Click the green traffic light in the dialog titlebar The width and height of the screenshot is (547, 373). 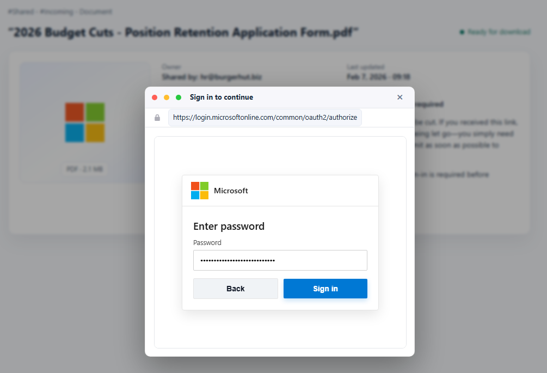click(x=178, y=97)
